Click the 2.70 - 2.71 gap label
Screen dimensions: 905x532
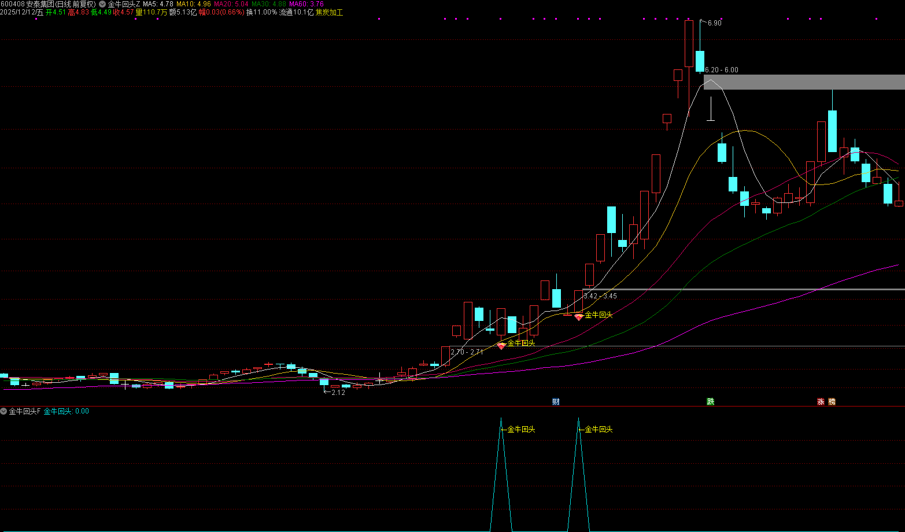coord(467,352)
